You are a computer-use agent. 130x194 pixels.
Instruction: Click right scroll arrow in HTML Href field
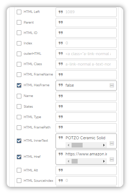pos(104,161)
